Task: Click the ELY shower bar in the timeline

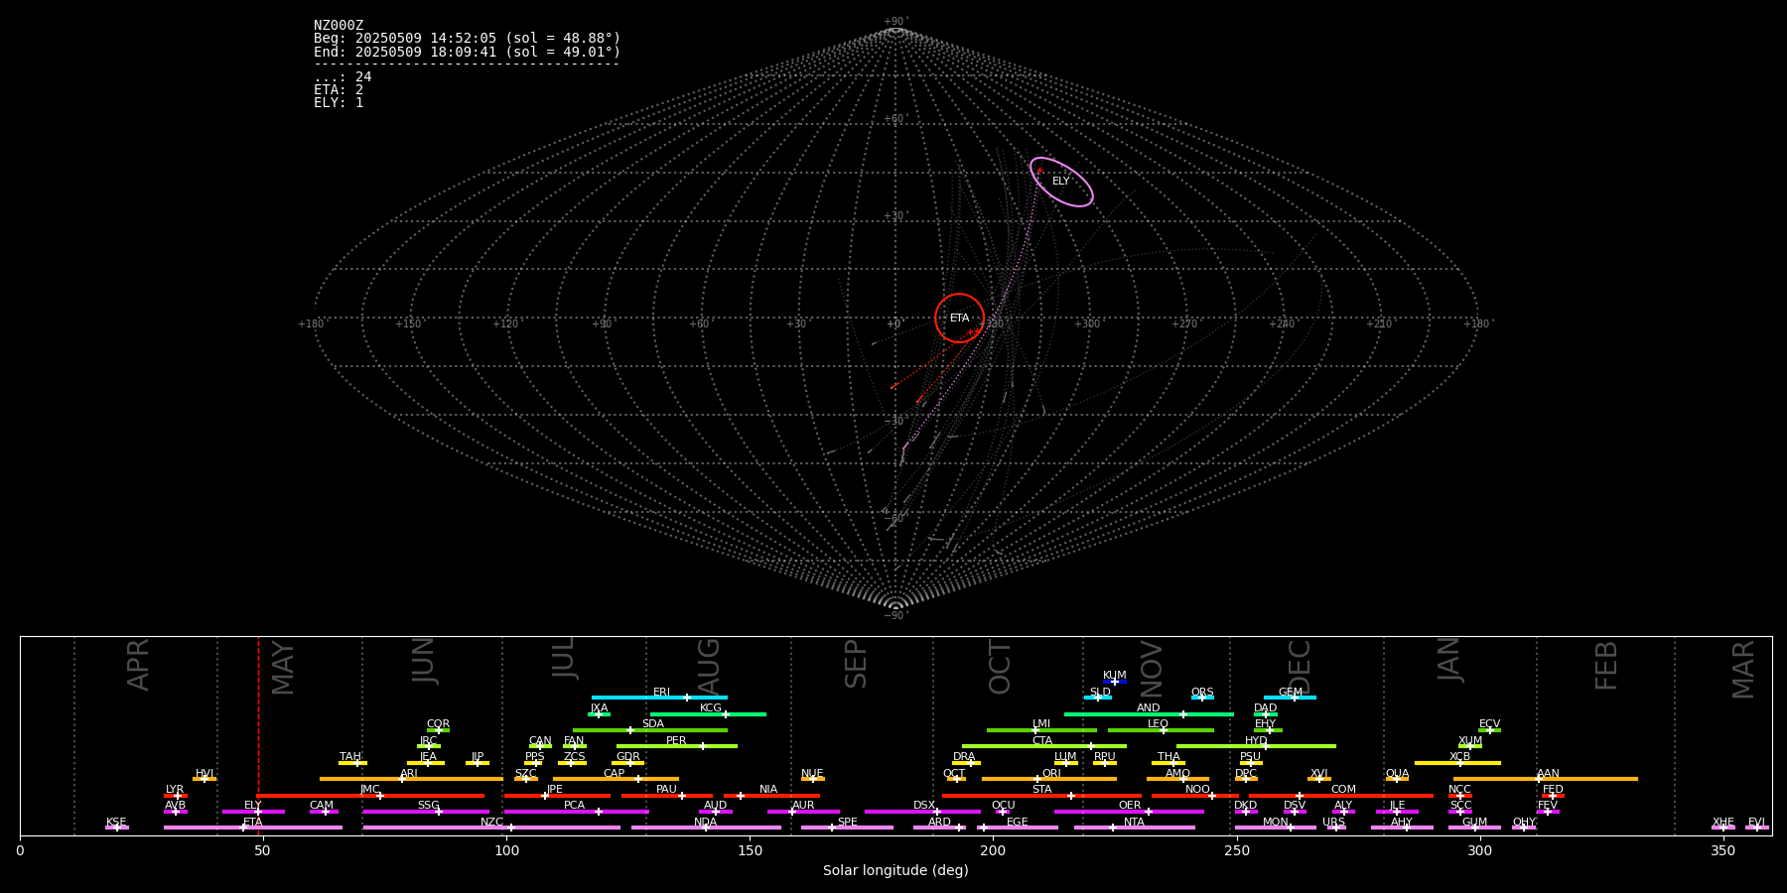Action: pyautogui.click(x=253, y=812)
